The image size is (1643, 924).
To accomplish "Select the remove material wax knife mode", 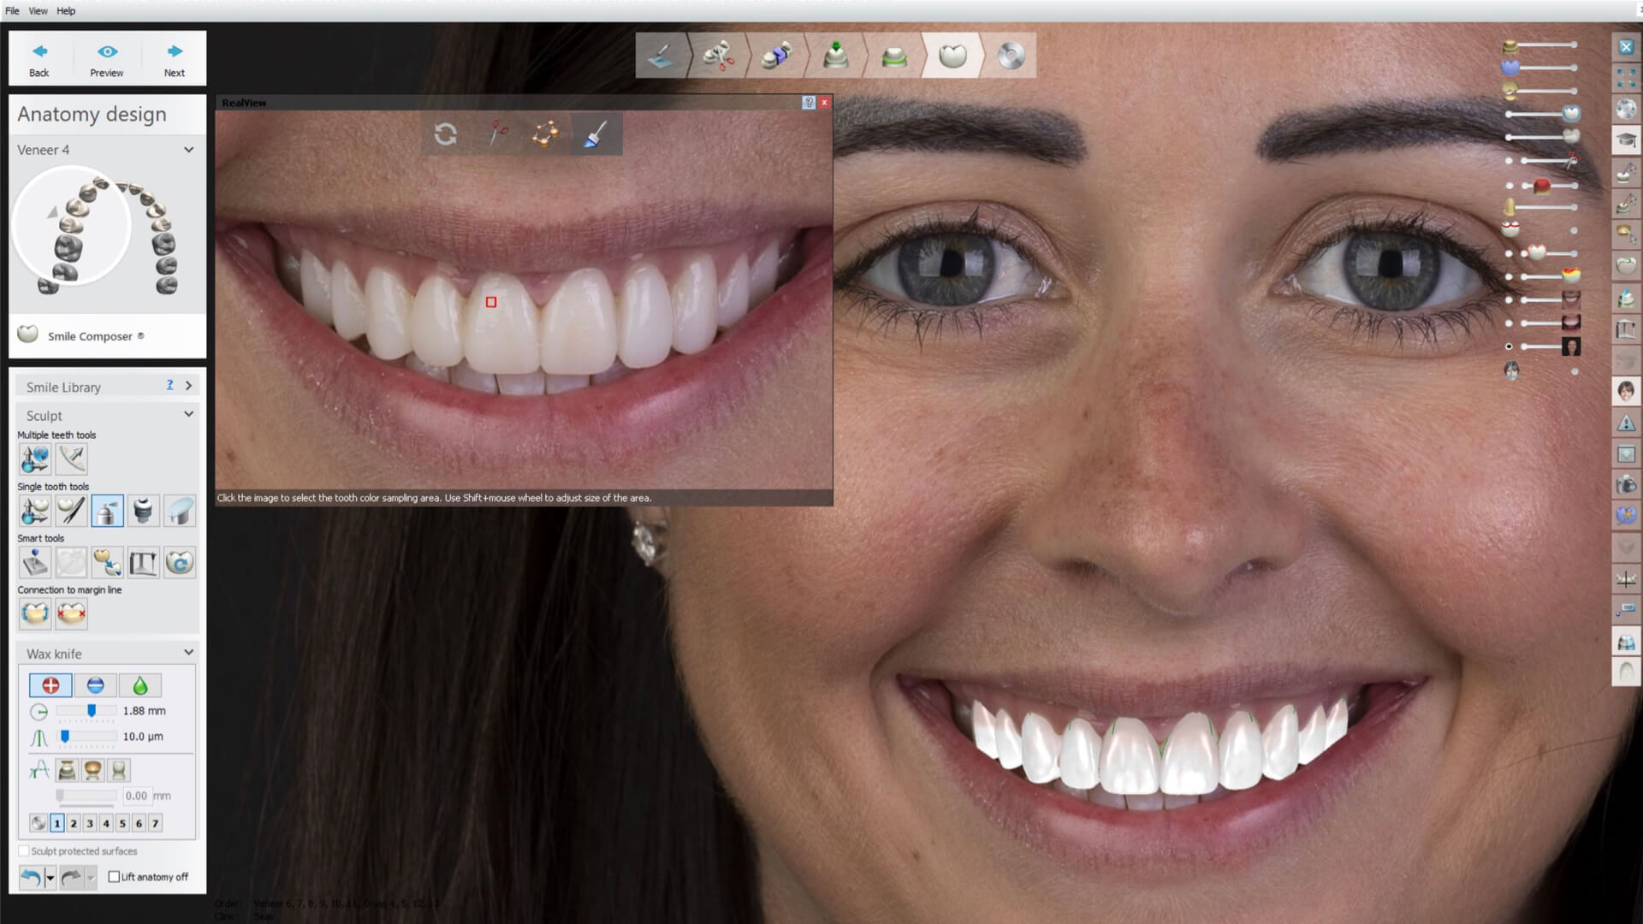I will pyautogui.click(x=96, y=685).
